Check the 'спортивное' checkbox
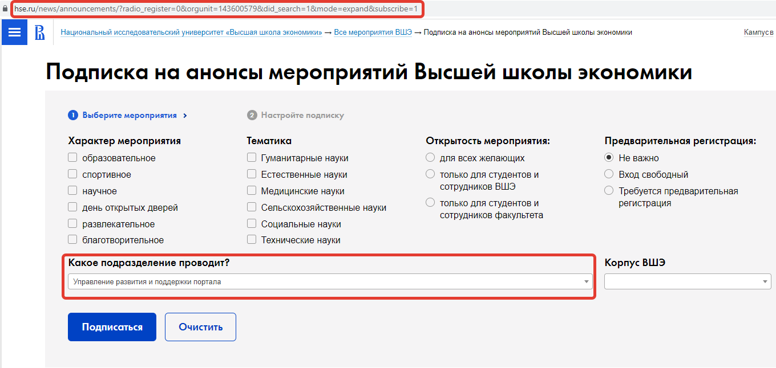The image size is (776, 368). coord(72,174)
